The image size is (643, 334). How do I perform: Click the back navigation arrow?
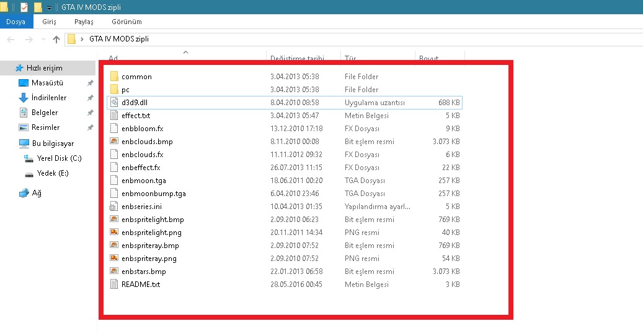[x=11, y=39]
